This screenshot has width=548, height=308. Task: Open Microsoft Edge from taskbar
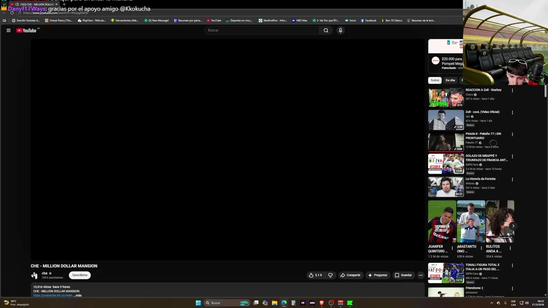coord(284,303)
